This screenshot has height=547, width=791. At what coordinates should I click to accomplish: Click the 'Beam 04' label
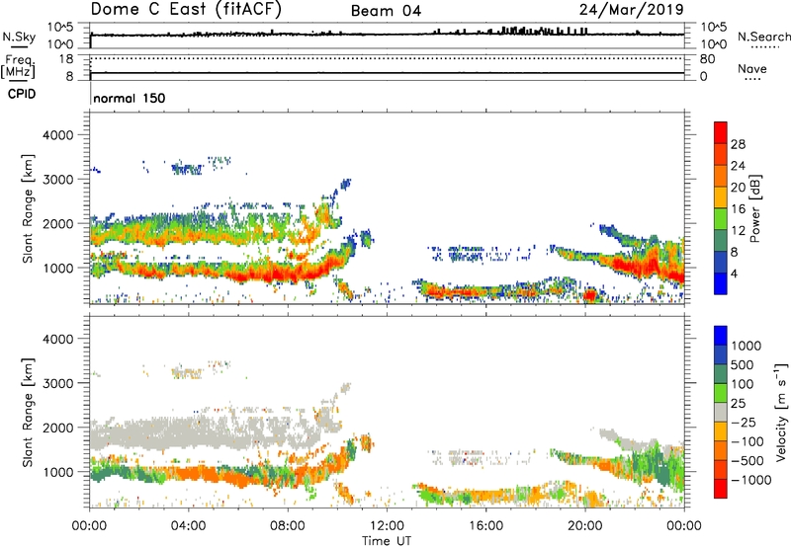(386, 11)
